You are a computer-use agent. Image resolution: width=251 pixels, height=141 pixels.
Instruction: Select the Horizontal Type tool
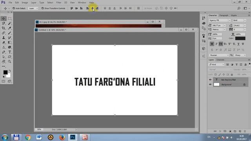[9, 52]
